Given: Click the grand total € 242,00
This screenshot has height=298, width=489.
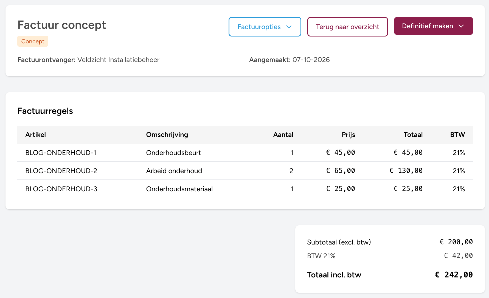Looking at the screenshot, I should click(x=454, y=275).
